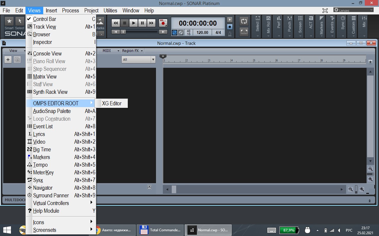Open the Help Module
This screenshot has height=236, width=379.
point(61,211)
